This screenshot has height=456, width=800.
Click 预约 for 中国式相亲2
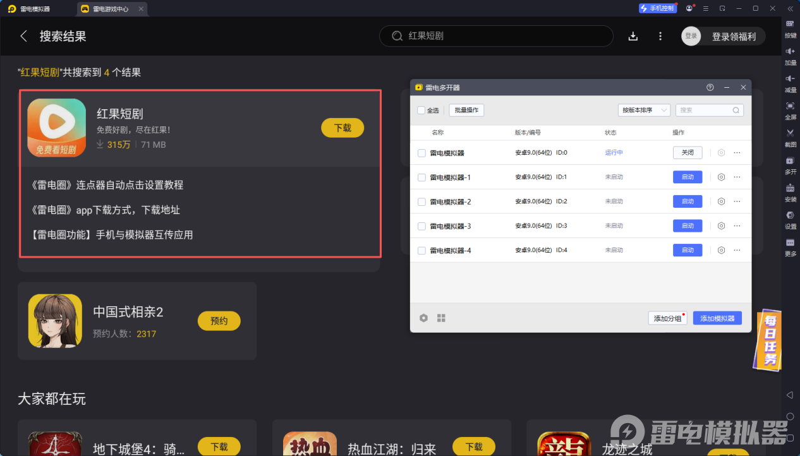[219, 320]
